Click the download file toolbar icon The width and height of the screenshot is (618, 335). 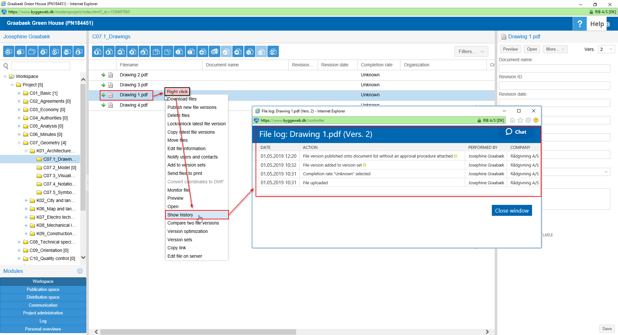click(109, 52)
